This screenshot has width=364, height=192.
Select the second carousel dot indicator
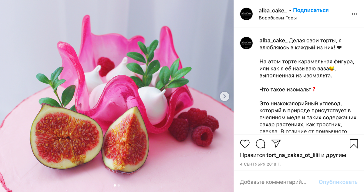(x=119, y=185)
